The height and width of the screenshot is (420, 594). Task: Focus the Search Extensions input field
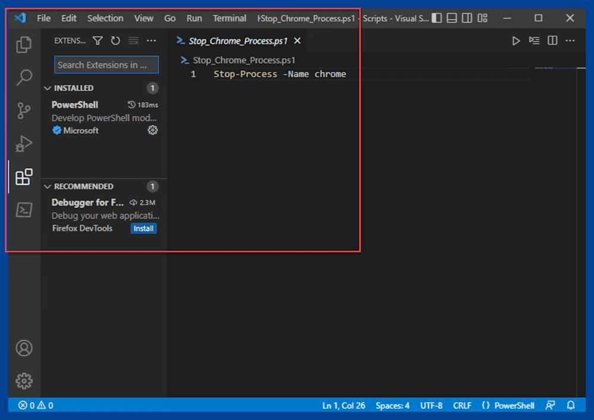(106, 65)
